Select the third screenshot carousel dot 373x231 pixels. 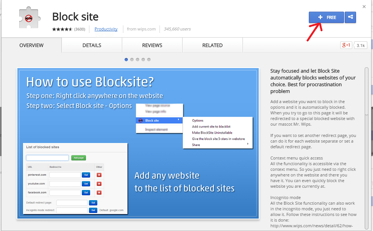138,59
